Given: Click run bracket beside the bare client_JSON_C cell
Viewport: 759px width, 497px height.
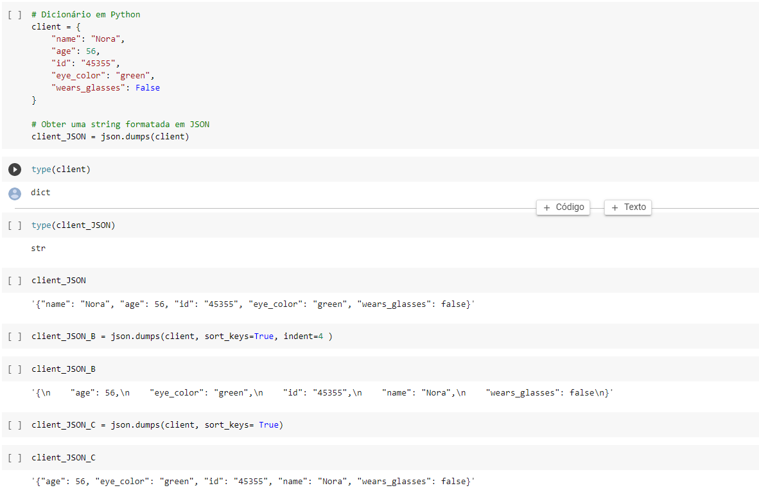Looking at the screenshot, I should tap(15, 458).
